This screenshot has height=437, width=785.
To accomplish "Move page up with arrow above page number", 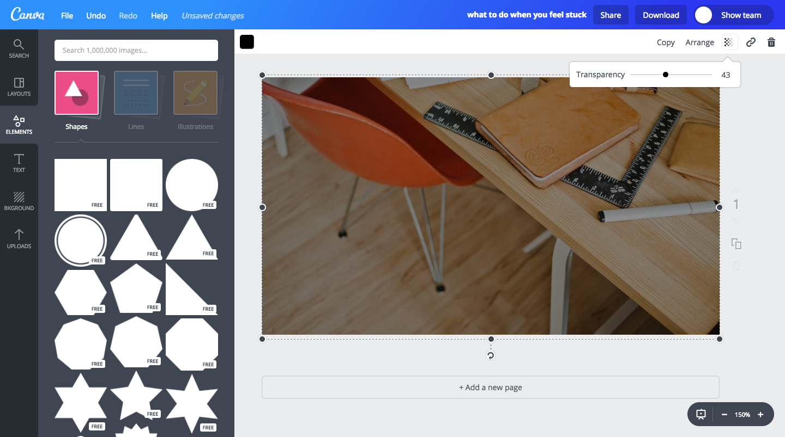I will pyautogui.click(x=736, y=189).
